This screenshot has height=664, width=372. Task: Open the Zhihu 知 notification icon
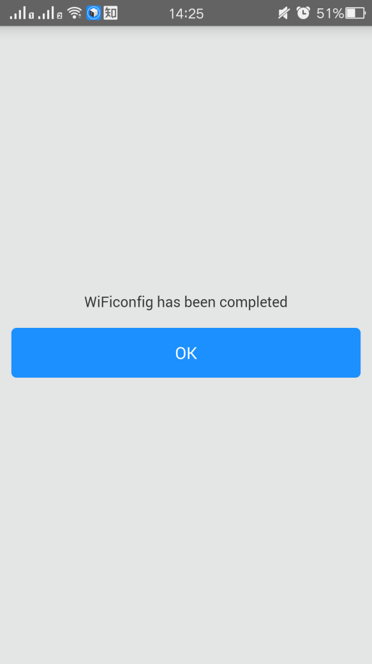pos(110,13)
